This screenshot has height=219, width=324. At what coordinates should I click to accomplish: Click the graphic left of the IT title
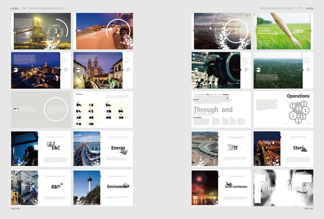tap(231, 147)
